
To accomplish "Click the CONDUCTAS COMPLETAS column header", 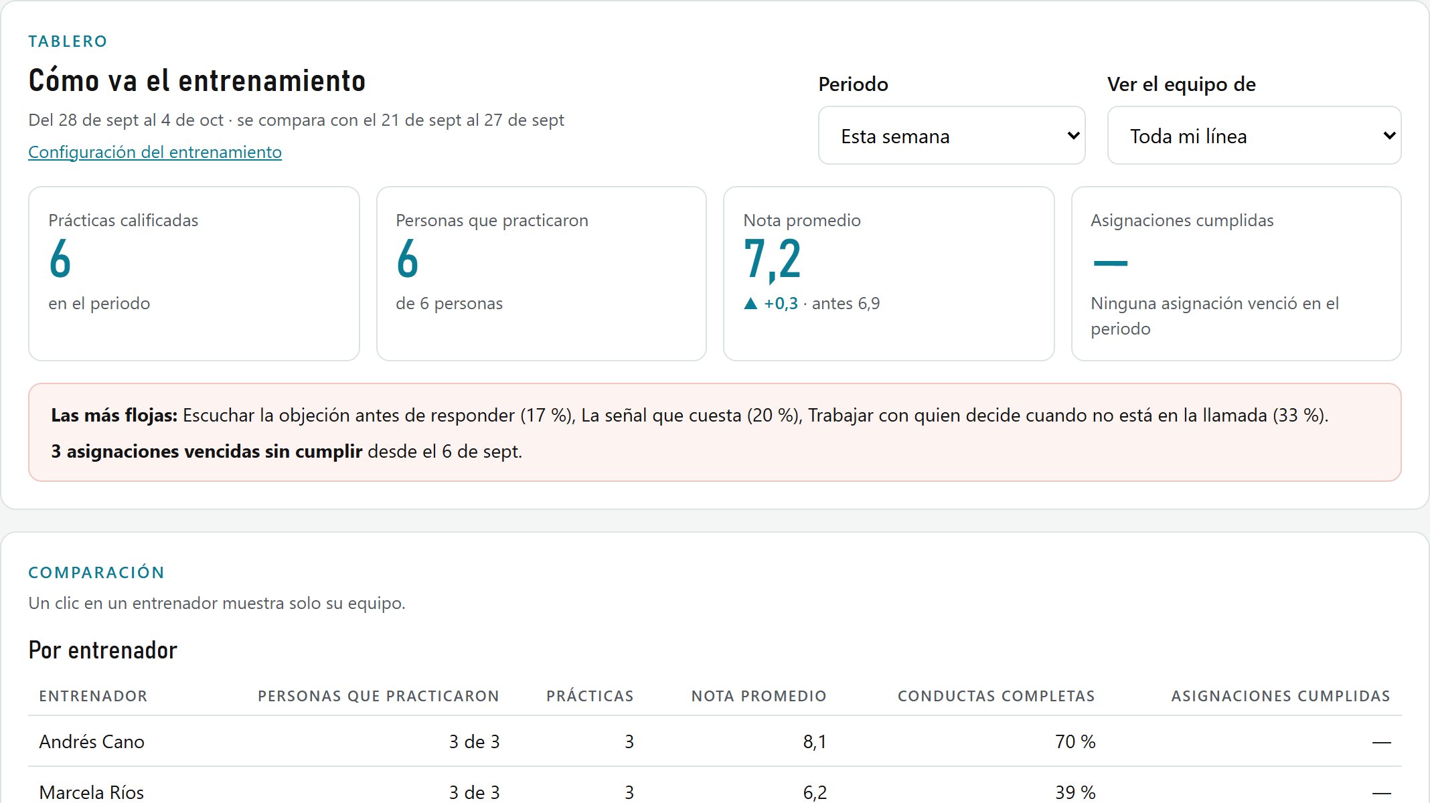I will [996, 696].
